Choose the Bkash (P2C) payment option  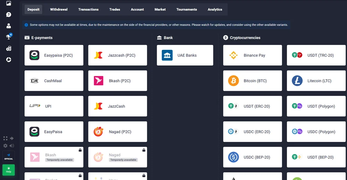pyautogui.click(x=118, y=81)
